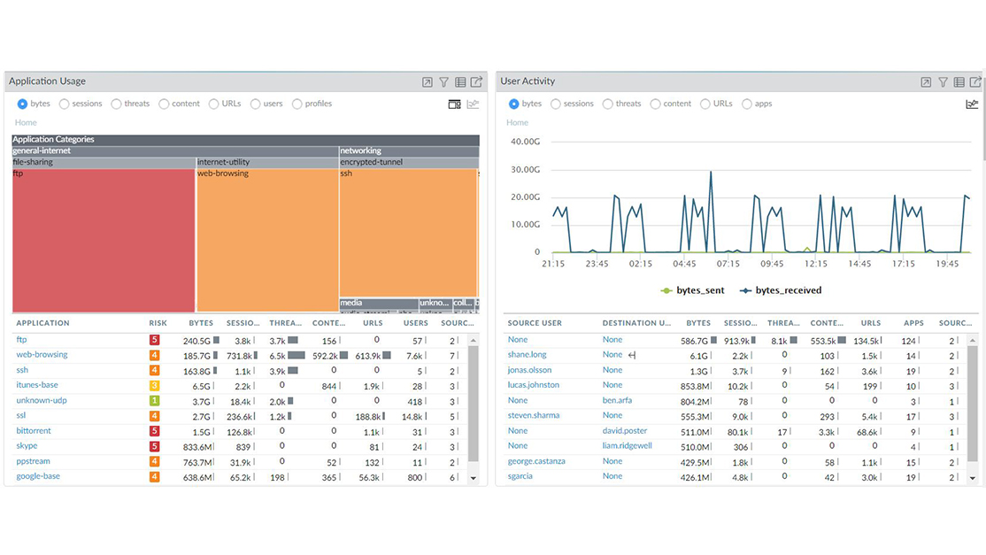Switch Application Usage to line chart view
Screen dimensions: 986x555
tap(473, 104)
